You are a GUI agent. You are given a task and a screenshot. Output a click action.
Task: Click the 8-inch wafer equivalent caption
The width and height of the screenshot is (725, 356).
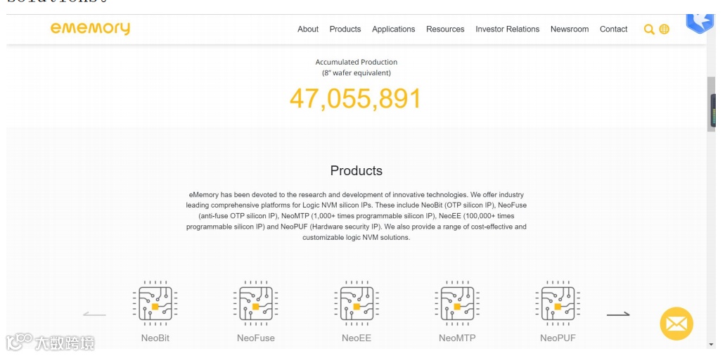356,72
